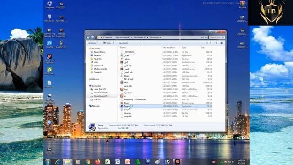Select the setup.lid file
The width and height of the screenshot is (293, 165).
tap(126, 116)
